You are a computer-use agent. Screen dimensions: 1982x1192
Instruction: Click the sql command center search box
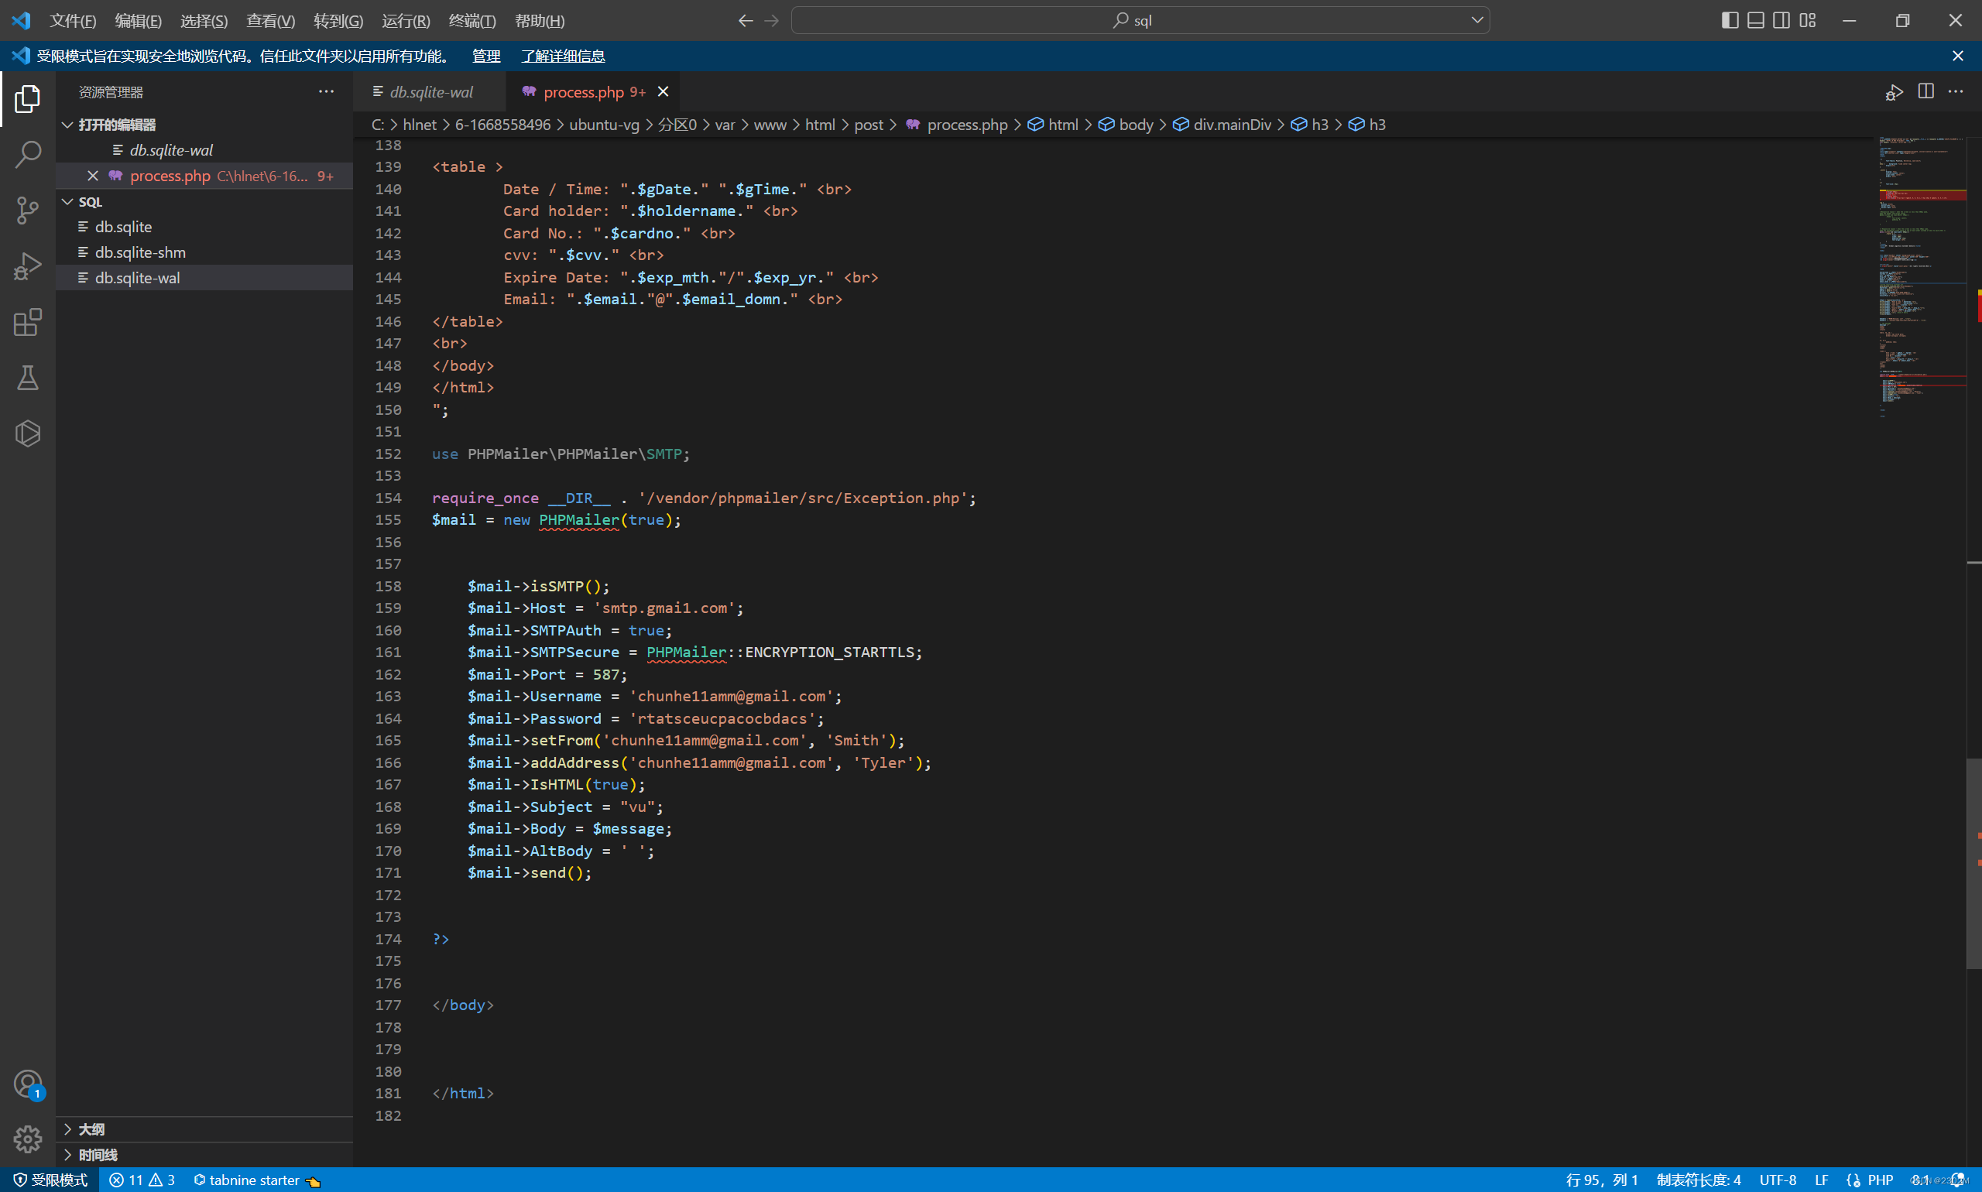[x=1140, y=20]
